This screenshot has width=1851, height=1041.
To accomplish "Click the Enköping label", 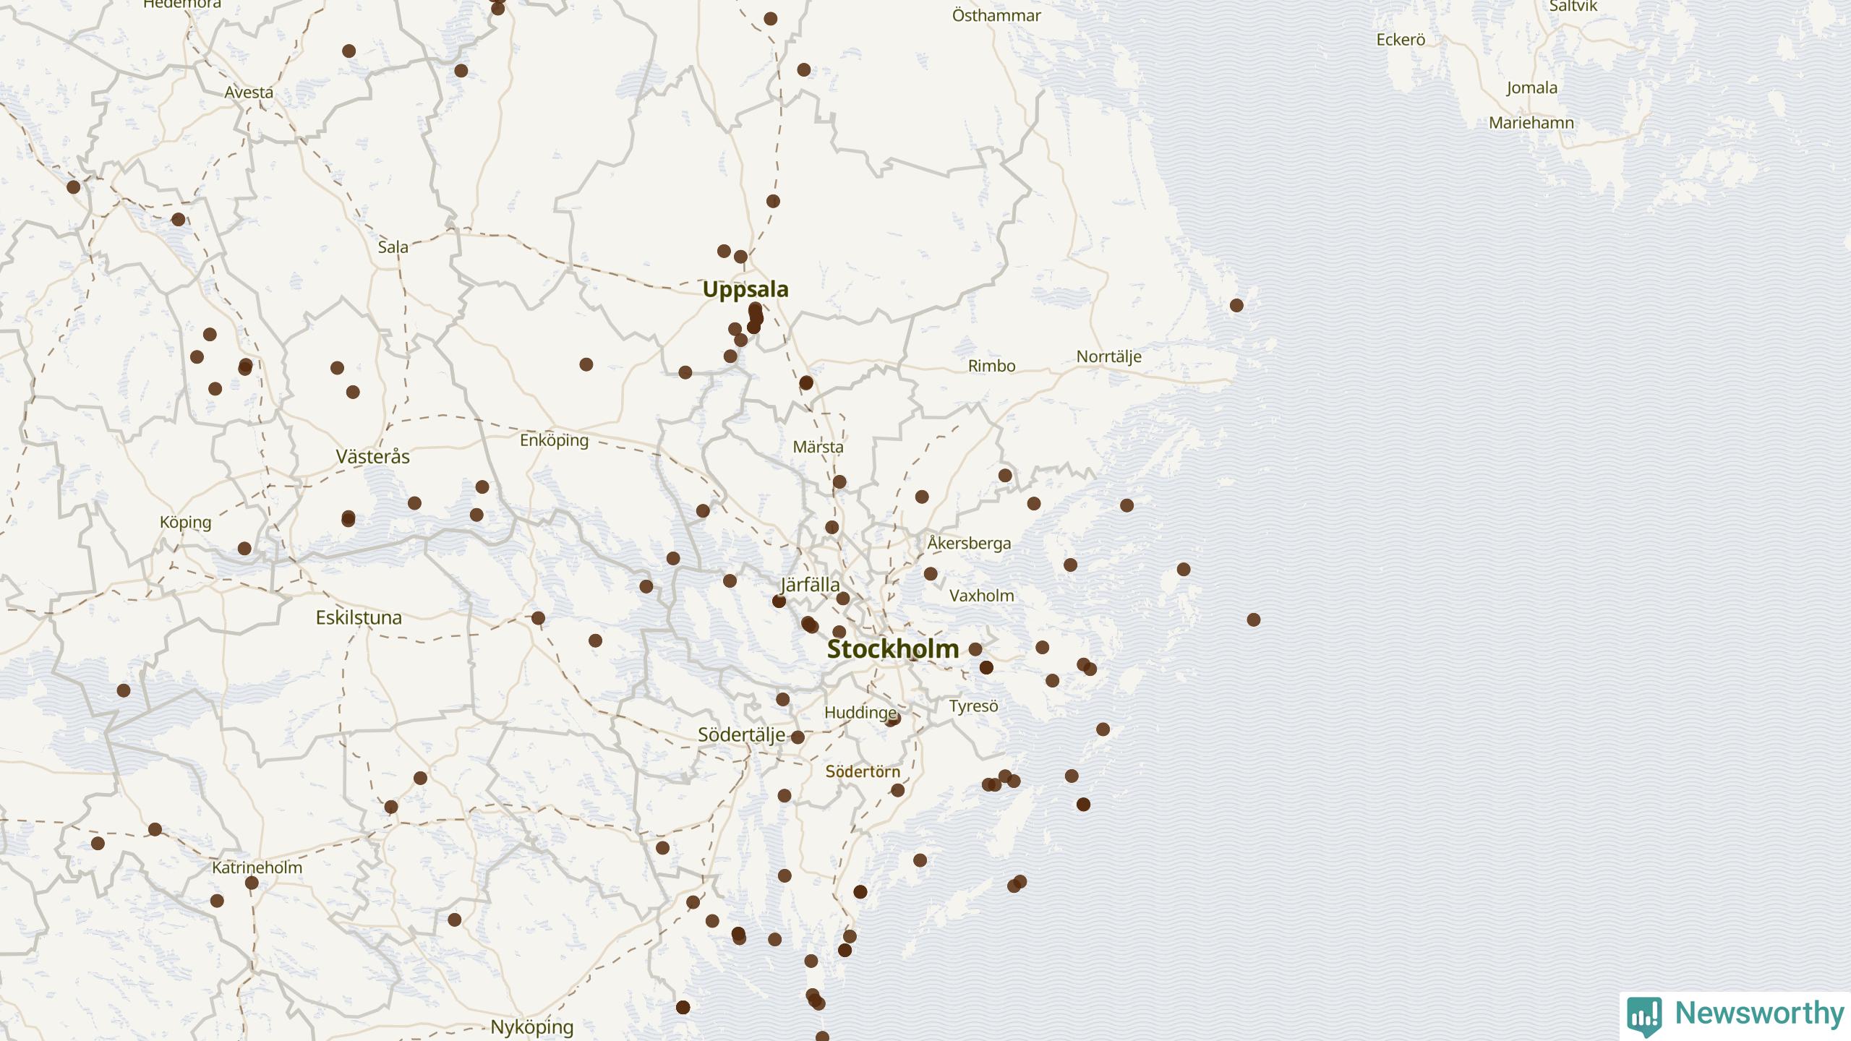I will 554,440.
